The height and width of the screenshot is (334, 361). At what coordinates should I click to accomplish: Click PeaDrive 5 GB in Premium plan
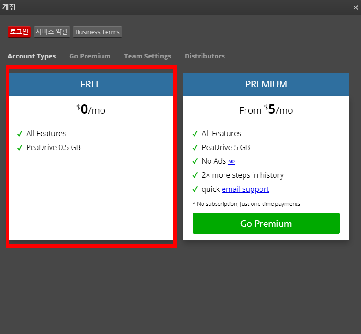click(226, 147)
